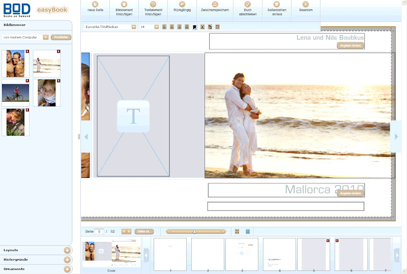Delete the beach couple thumbnail via X
This screenshot has width=407, height=274.
[59, 51]
